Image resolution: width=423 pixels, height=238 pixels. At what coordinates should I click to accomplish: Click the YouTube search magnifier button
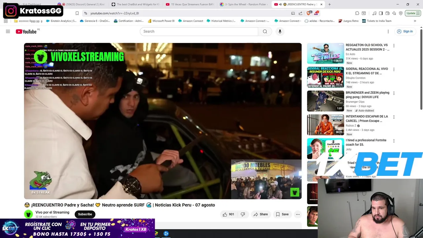click(265, 31)
